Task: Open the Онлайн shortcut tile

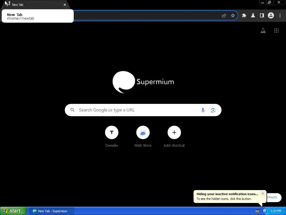Action: (x=112, y=137)
